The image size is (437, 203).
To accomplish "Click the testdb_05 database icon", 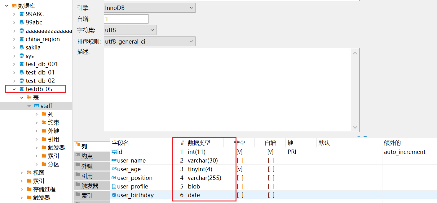I will (x=21, y=89).
